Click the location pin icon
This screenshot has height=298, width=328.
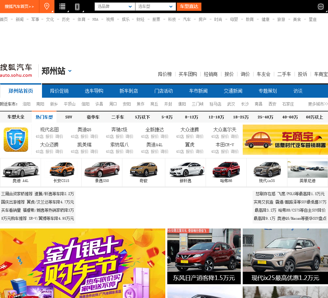(47, 7)
